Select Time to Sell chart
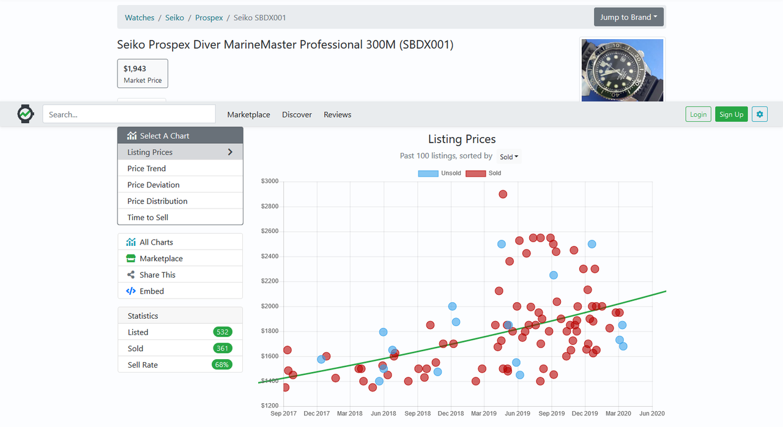 [180, 217]
